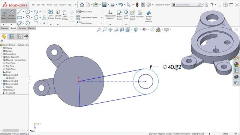Select the Circle sketch tool
Image resolution: width=240 pixels, height=135 pixels.
28,12
